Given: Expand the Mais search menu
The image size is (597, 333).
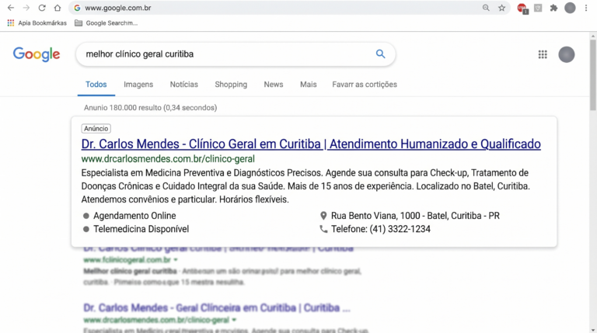Looking at the screenshot, I should pyautogui.click(x=308, y=85).
